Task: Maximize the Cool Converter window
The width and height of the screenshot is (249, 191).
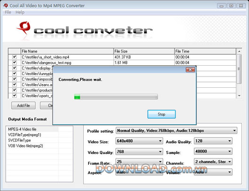Action: [231, 6]
